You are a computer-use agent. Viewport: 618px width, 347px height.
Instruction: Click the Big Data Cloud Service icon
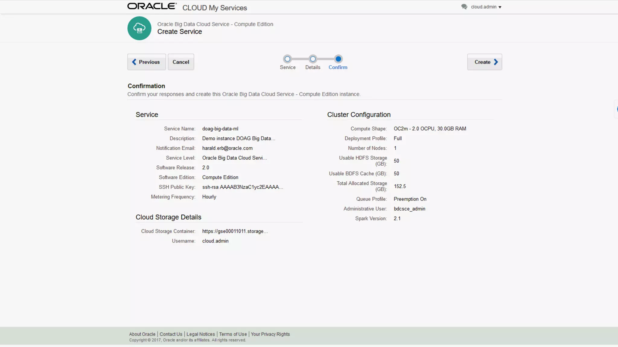pyautogui.click(x=139, y=28)
